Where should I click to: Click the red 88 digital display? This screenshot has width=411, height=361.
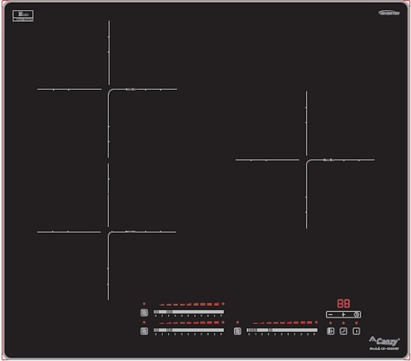[x=343, y=303]
